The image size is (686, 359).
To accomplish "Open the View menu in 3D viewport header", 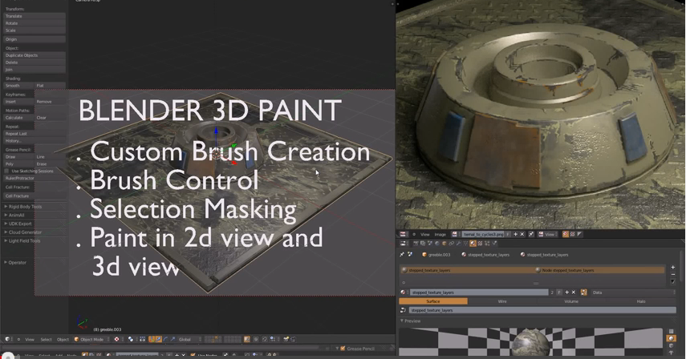I will 30,339.
